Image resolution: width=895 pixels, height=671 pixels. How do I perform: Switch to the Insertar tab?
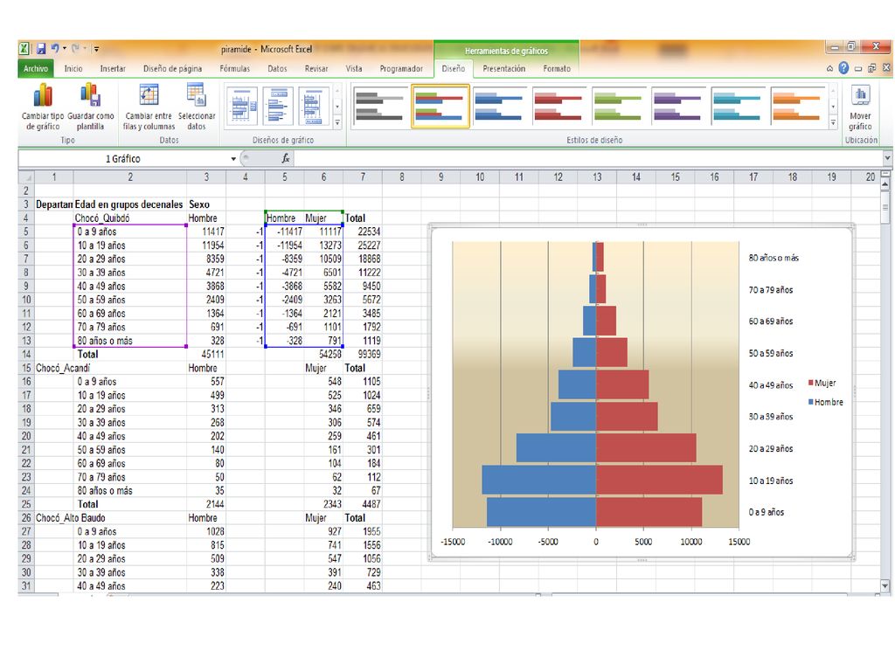tap(113, 68)
